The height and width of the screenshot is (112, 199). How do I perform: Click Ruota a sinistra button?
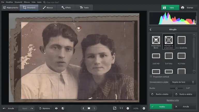[185, 94]
